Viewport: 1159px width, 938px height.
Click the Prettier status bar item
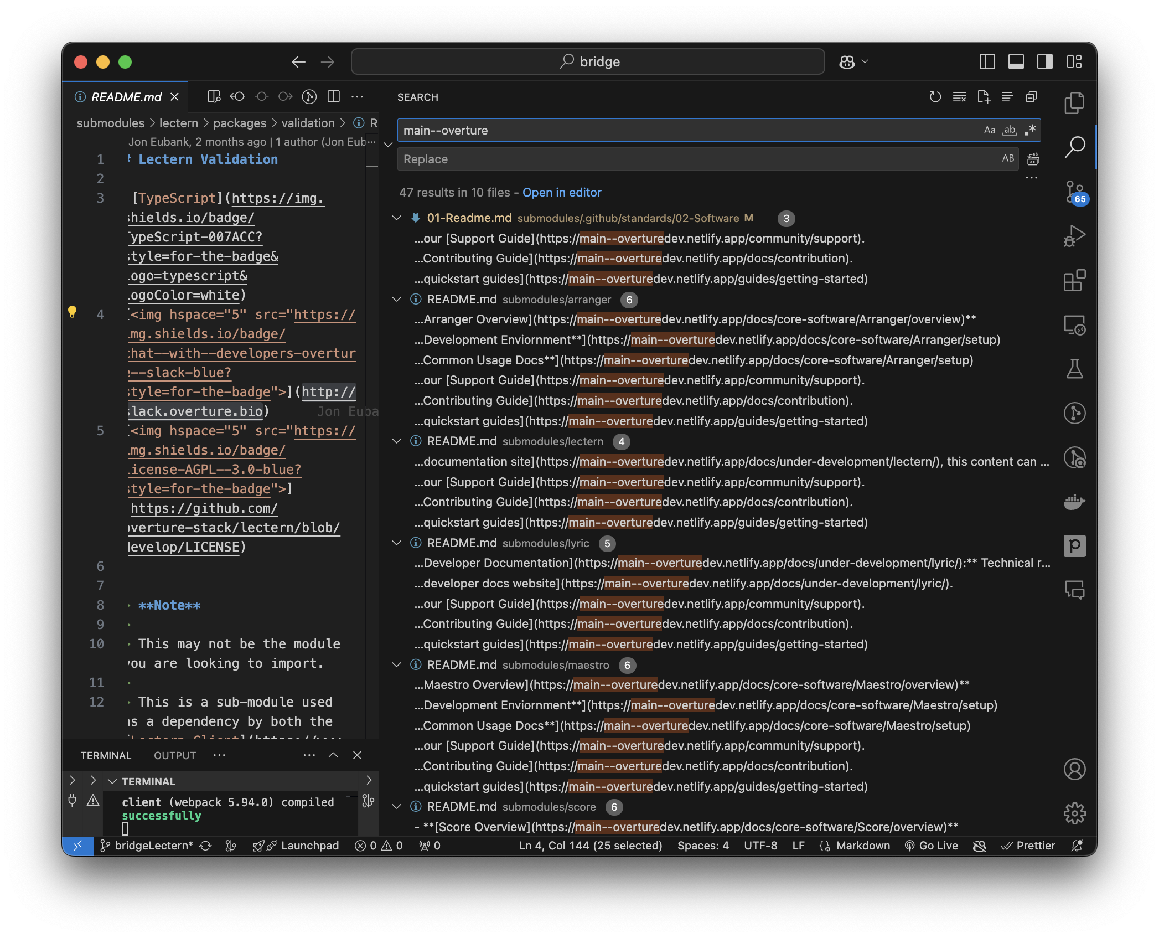pos(1028,846)
